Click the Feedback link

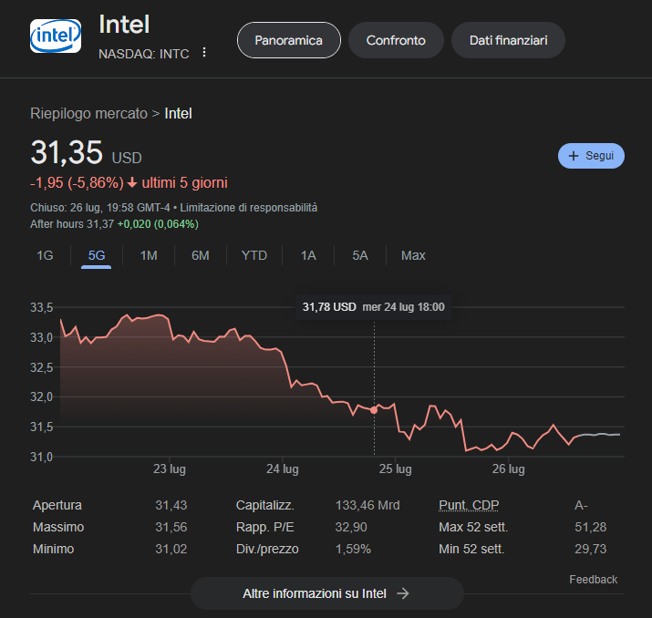(x=593, y=580)
